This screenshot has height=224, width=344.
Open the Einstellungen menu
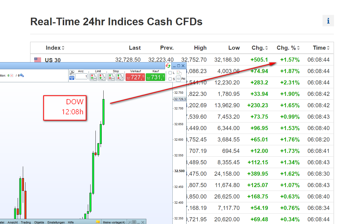pos(56,222)
